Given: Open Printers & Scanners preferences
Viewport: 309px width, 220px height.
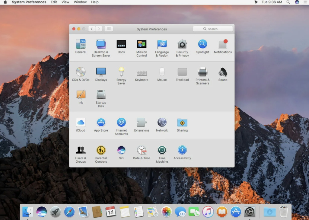Looking at the screenshot, I should (x=202, y=76).
